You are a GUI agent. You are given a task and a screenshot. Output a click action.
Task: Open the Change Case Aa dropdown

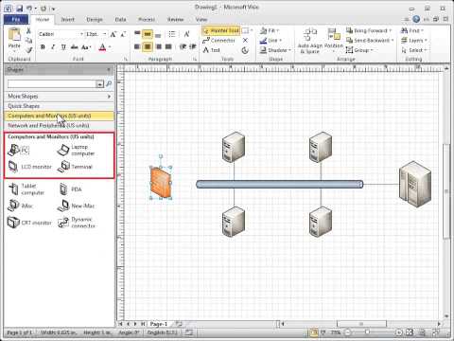point(86,47)
